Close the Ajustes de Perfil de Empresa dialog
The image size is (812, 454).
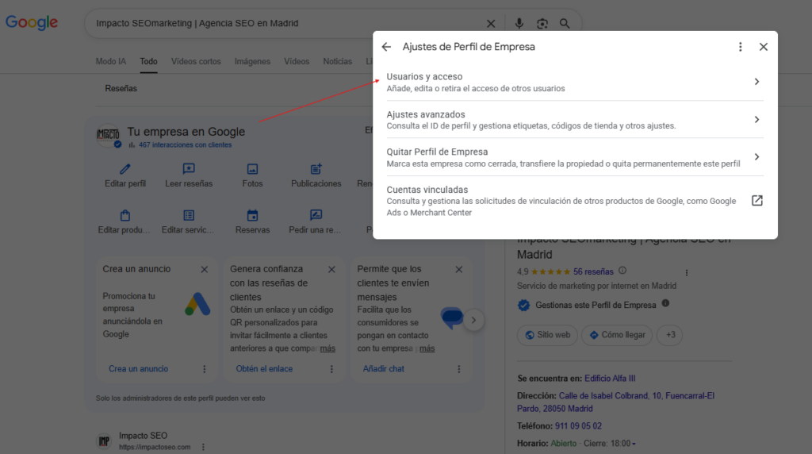[x=764, y=47]
